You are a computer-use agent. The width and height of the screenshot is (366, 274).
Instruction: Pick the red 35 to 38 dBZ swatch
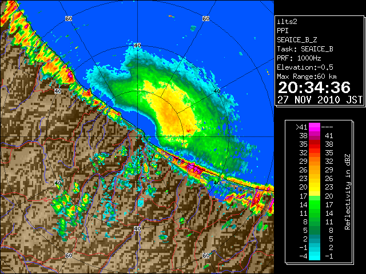[x=315, y=144]
